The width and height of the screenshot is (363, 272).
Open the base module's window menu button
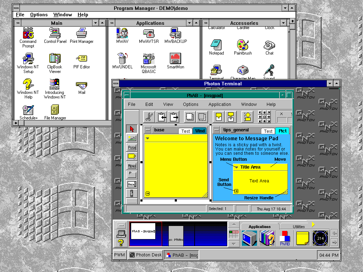(x=148, y=130)
